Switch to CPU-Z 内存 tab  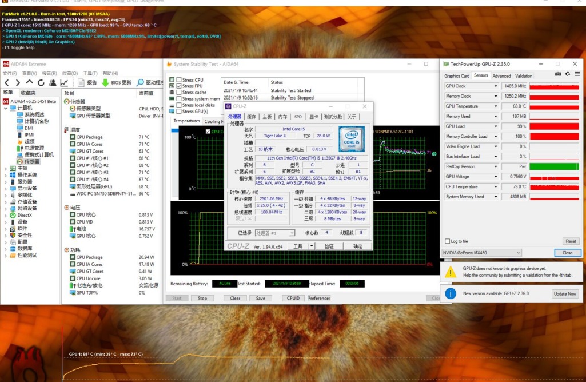coord(282,117)
